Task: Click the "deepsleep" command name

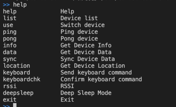Action: 18,93
